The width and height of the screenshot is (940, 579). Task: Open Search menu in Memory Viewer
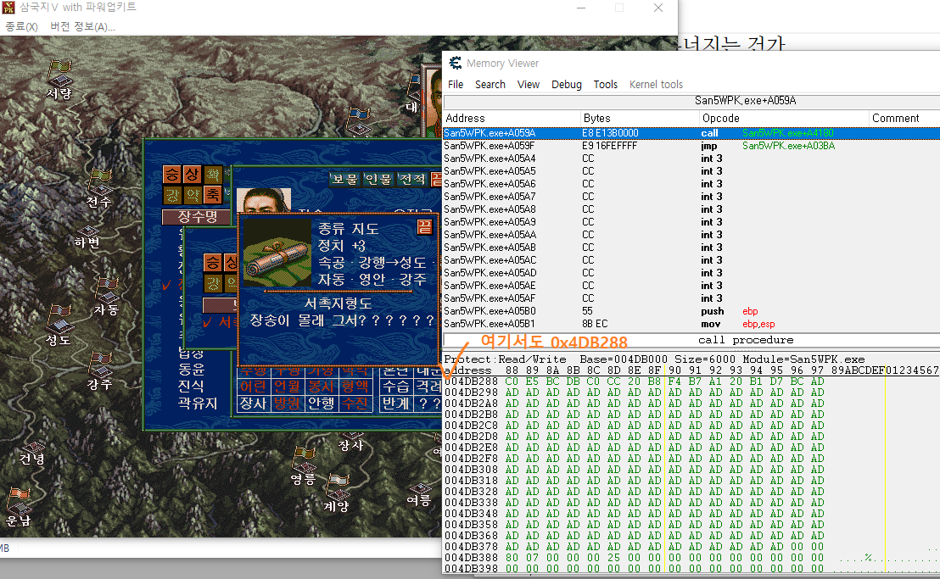[490, 85]
